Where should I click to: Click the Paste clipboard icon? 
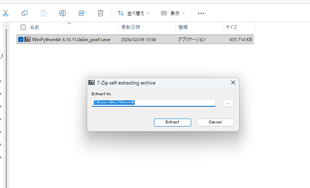44,13
